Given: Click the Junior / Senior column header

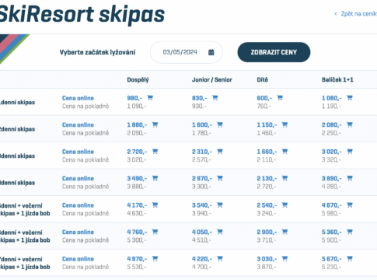Looking at the screenshot, I should click(x=212, y=79).
